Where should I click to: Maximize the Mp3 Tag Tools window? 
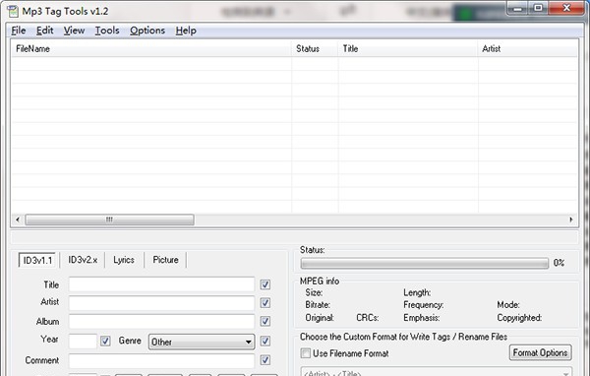(538, 8)
